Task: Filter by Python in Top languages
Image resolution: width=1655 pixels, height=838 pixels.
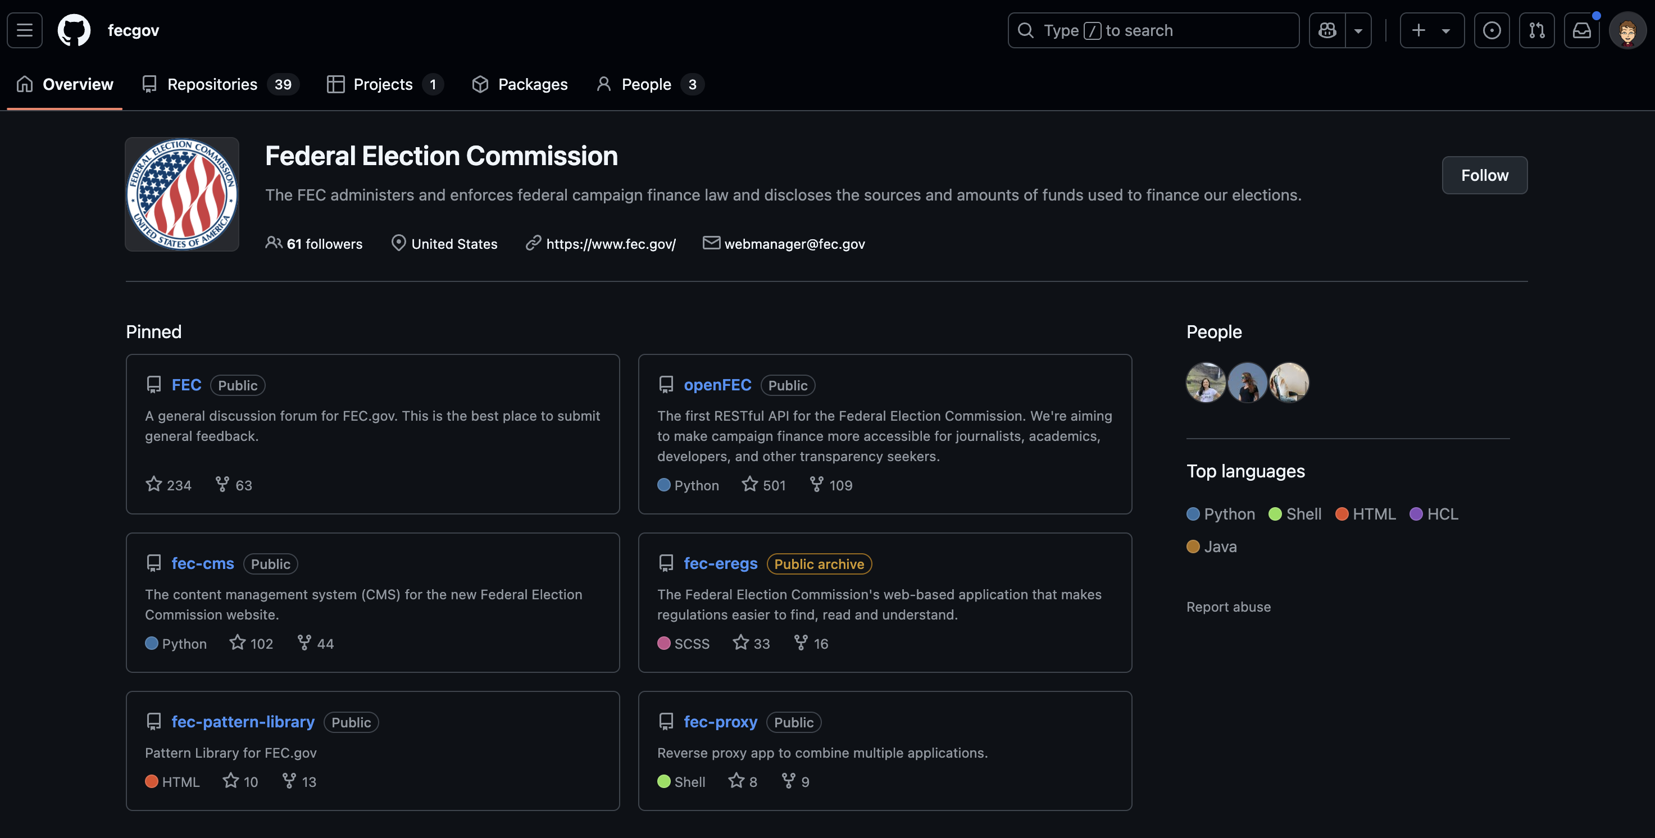Action: point(1221,514)
